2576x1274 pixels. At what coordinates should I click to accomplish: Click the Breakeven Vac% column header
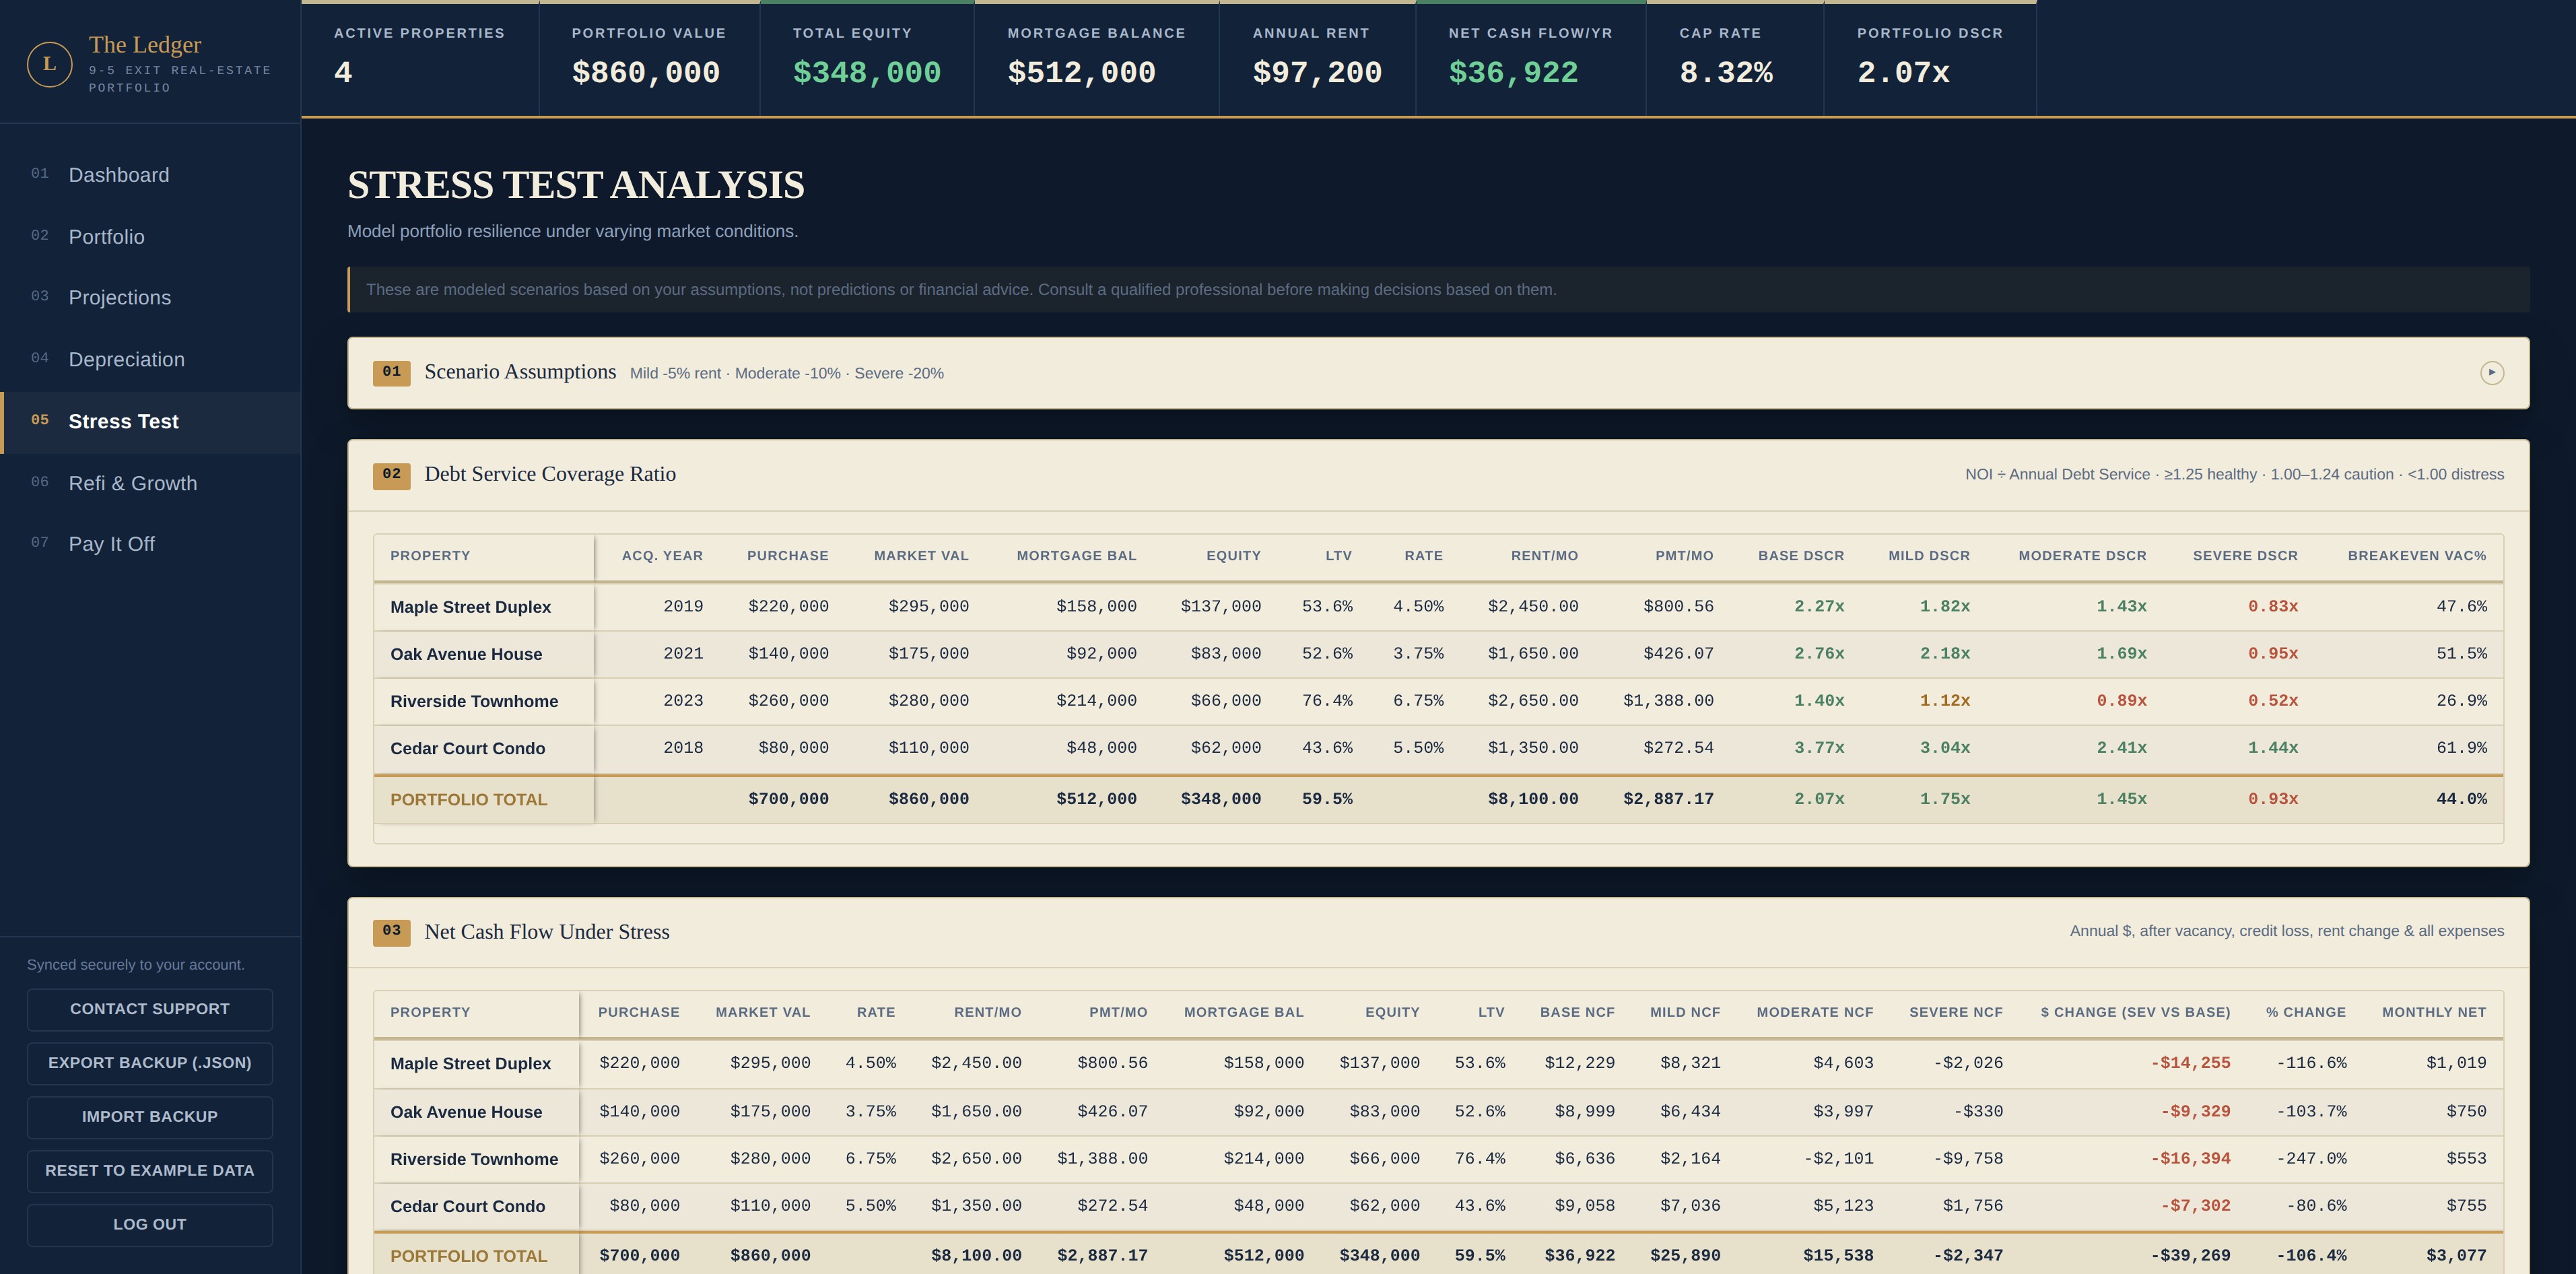pos(2416,556)
